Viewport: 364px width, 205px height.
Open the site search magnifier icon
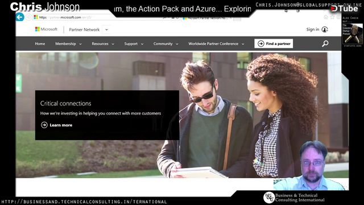[325, 43]
